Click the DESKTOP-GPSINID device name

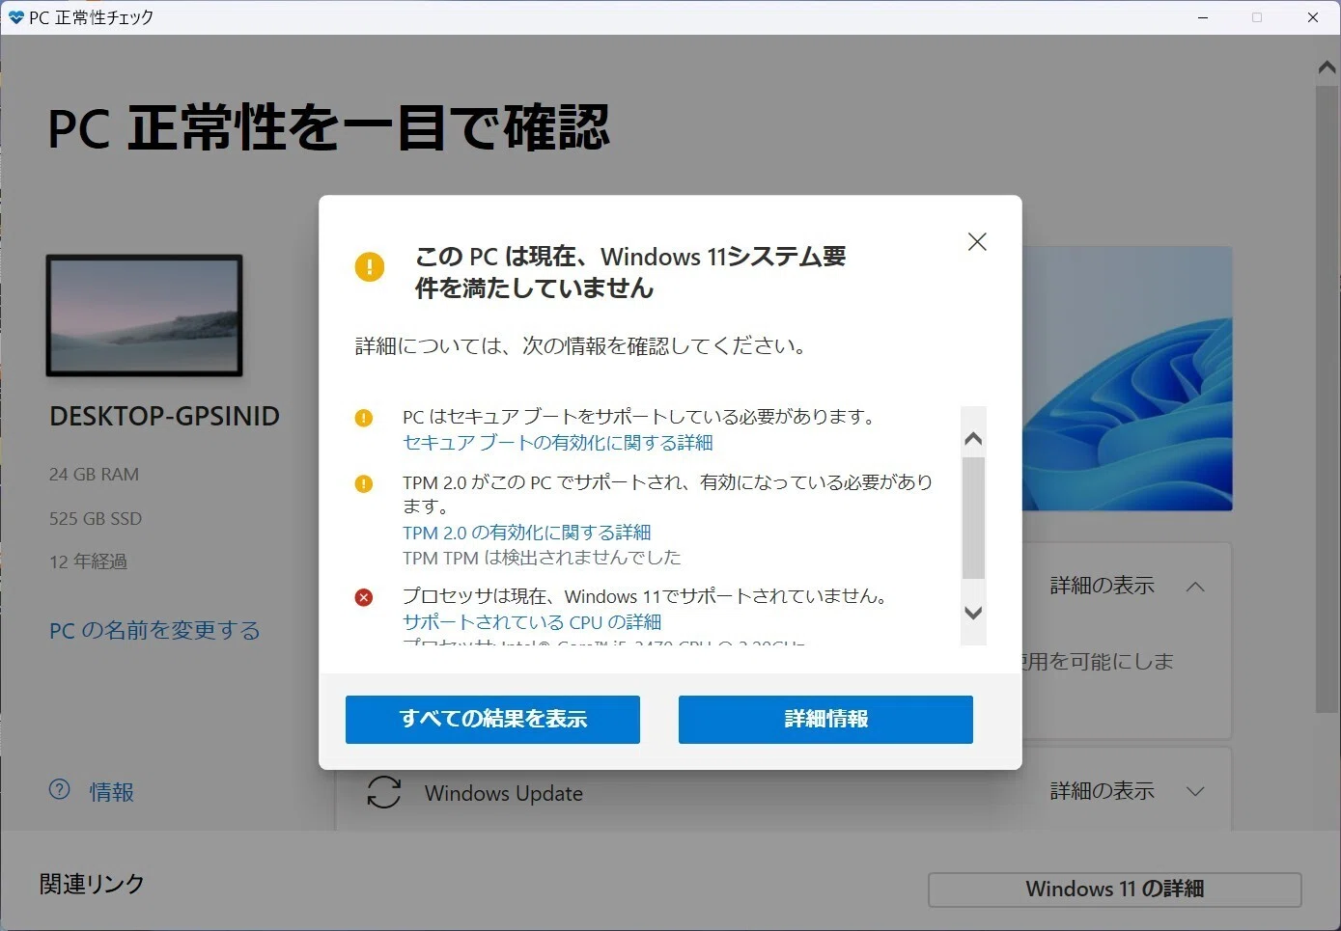point(164,417)
